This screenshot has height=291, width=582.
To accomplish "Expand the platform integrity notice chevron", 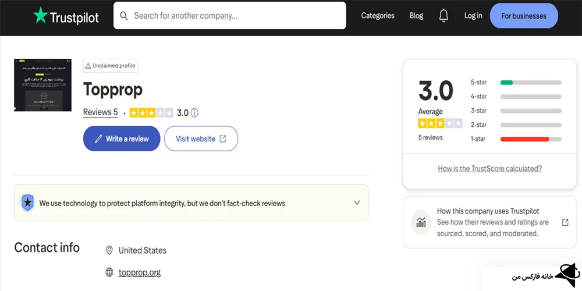I will [x=357, y=203].
